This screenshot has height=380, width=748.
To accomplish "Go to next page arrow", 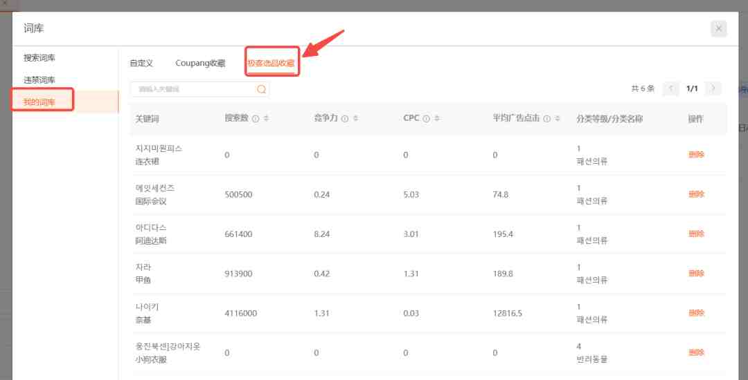I will click(x=713, y=88).
